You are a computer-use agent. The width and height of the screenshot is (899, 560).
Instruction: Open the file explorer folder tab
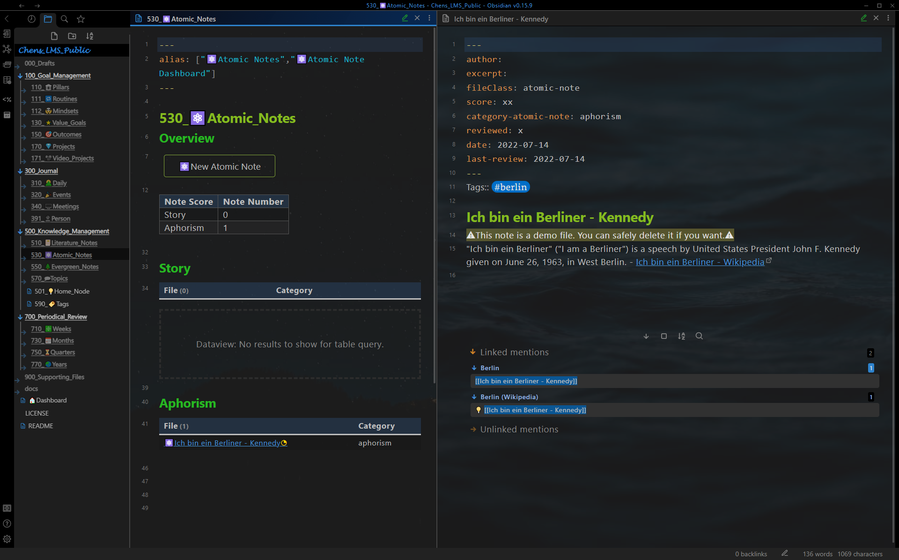point(48,19)
